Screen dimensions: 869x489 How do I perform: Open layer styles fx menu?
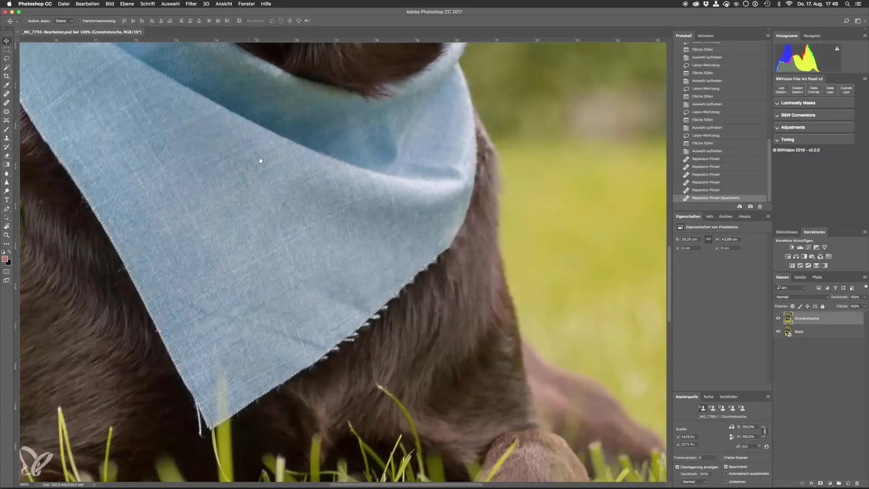(x=812, y=483)
